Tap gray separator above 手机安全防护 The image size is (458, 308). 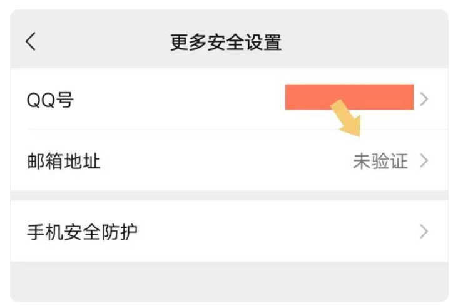click(229, 195)
